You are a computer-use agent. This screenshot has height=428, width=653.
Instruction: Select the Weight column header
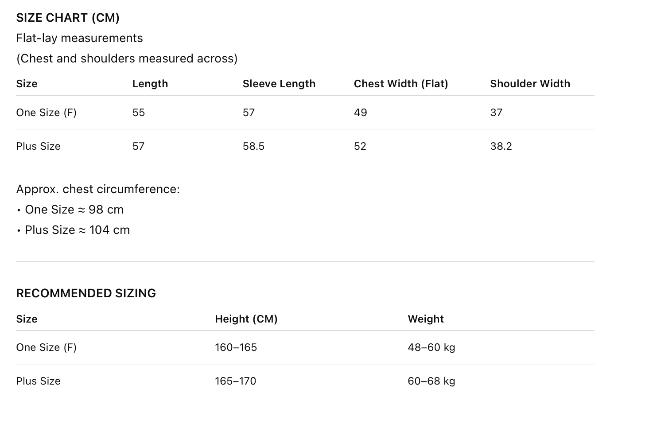click(x=425, y=319)
